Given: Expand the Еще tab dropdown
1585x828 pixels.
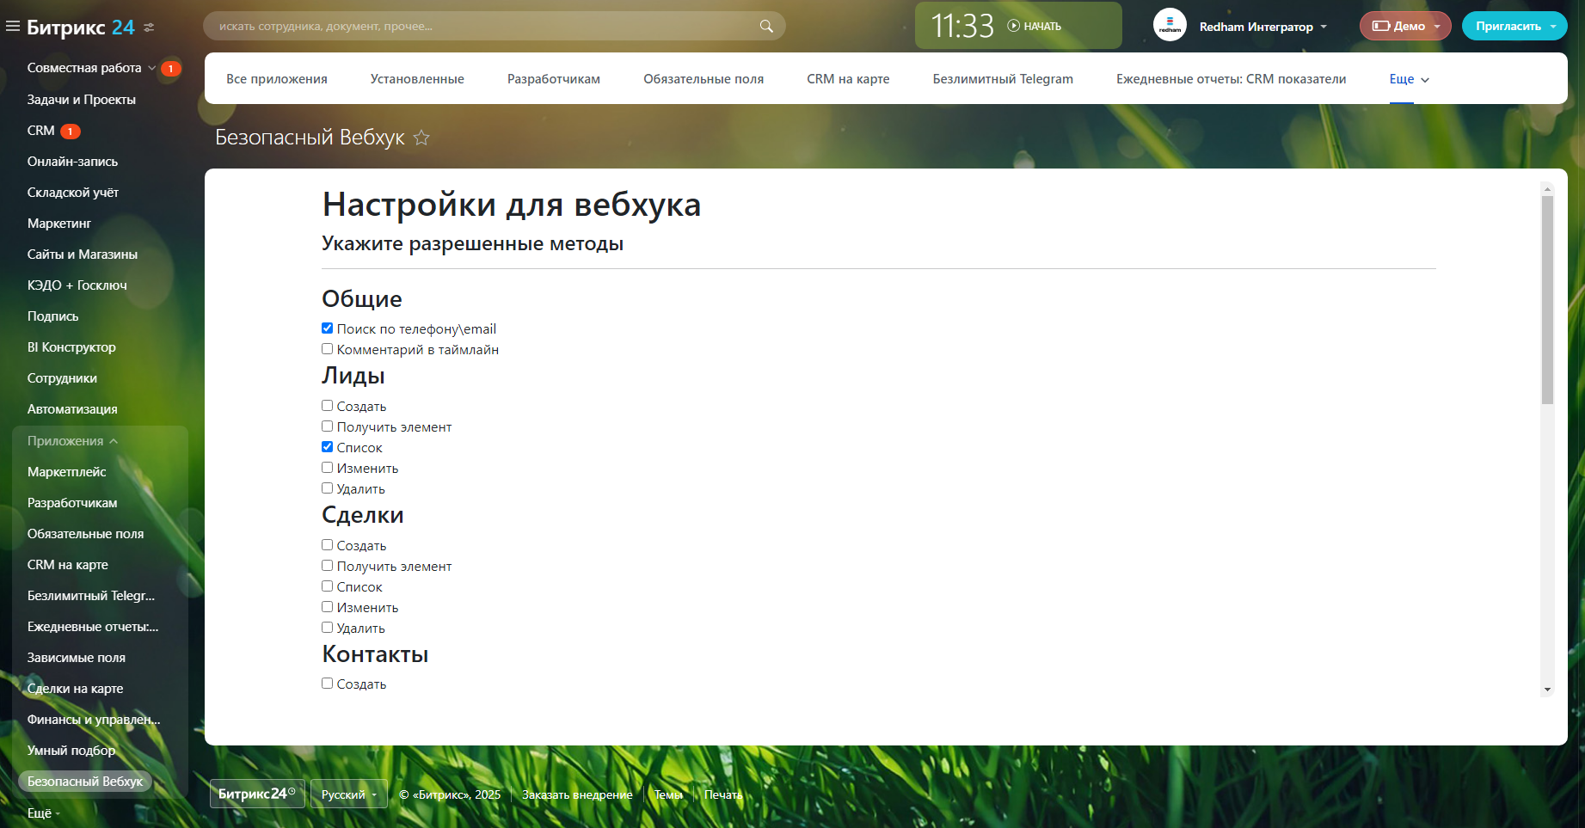Looking at the screenshot, I should [1409, 79].
